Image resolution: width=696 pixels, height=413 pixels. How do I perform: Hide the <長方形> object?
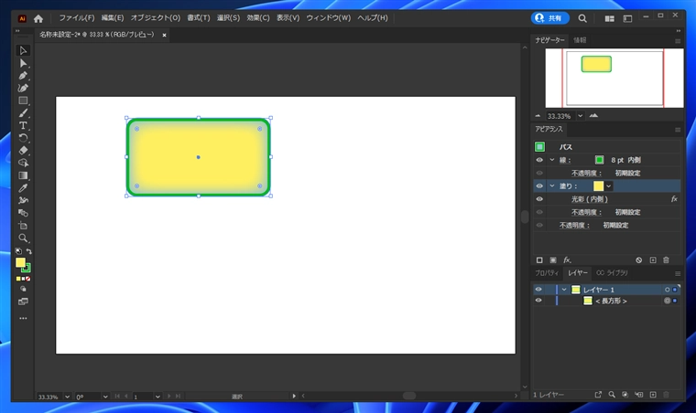538,301
